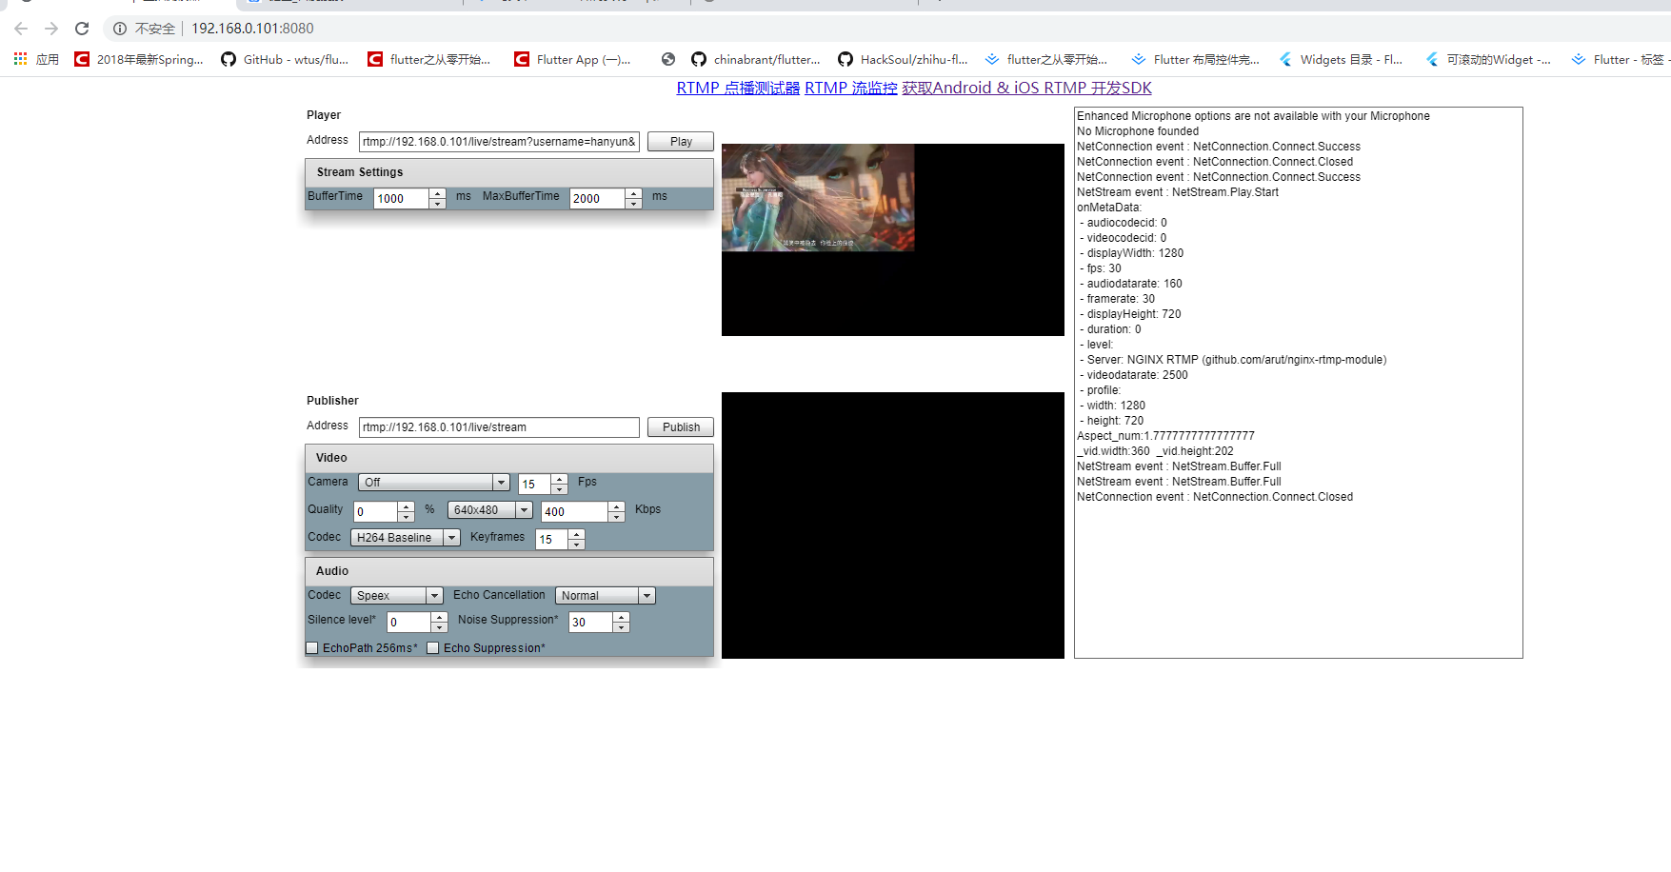Click the Stream Settings panel header
This screenshot has height=872, width=1671.
point(509,172)
